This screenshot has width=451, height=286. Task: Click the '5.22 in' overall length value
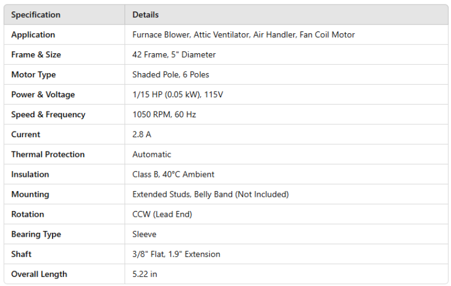[x=145, y=275]
